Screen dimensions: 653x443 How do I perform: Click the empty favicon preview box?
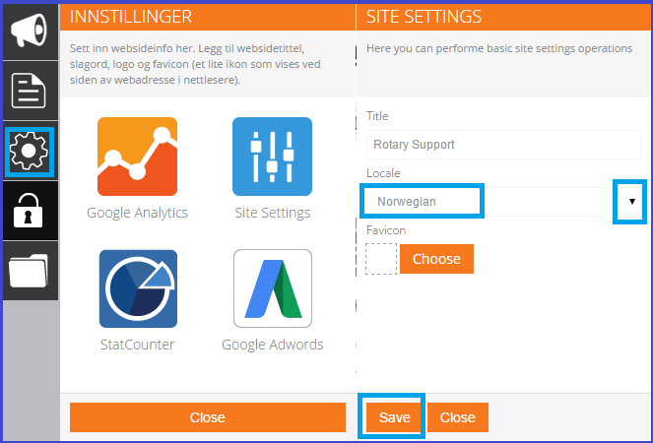coord(381,259)
